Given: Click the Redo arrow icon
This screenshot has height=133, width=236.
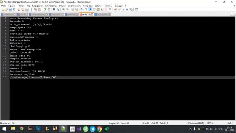Looking at the screenshot, I should pyautogui.click(x=49, y=9).
